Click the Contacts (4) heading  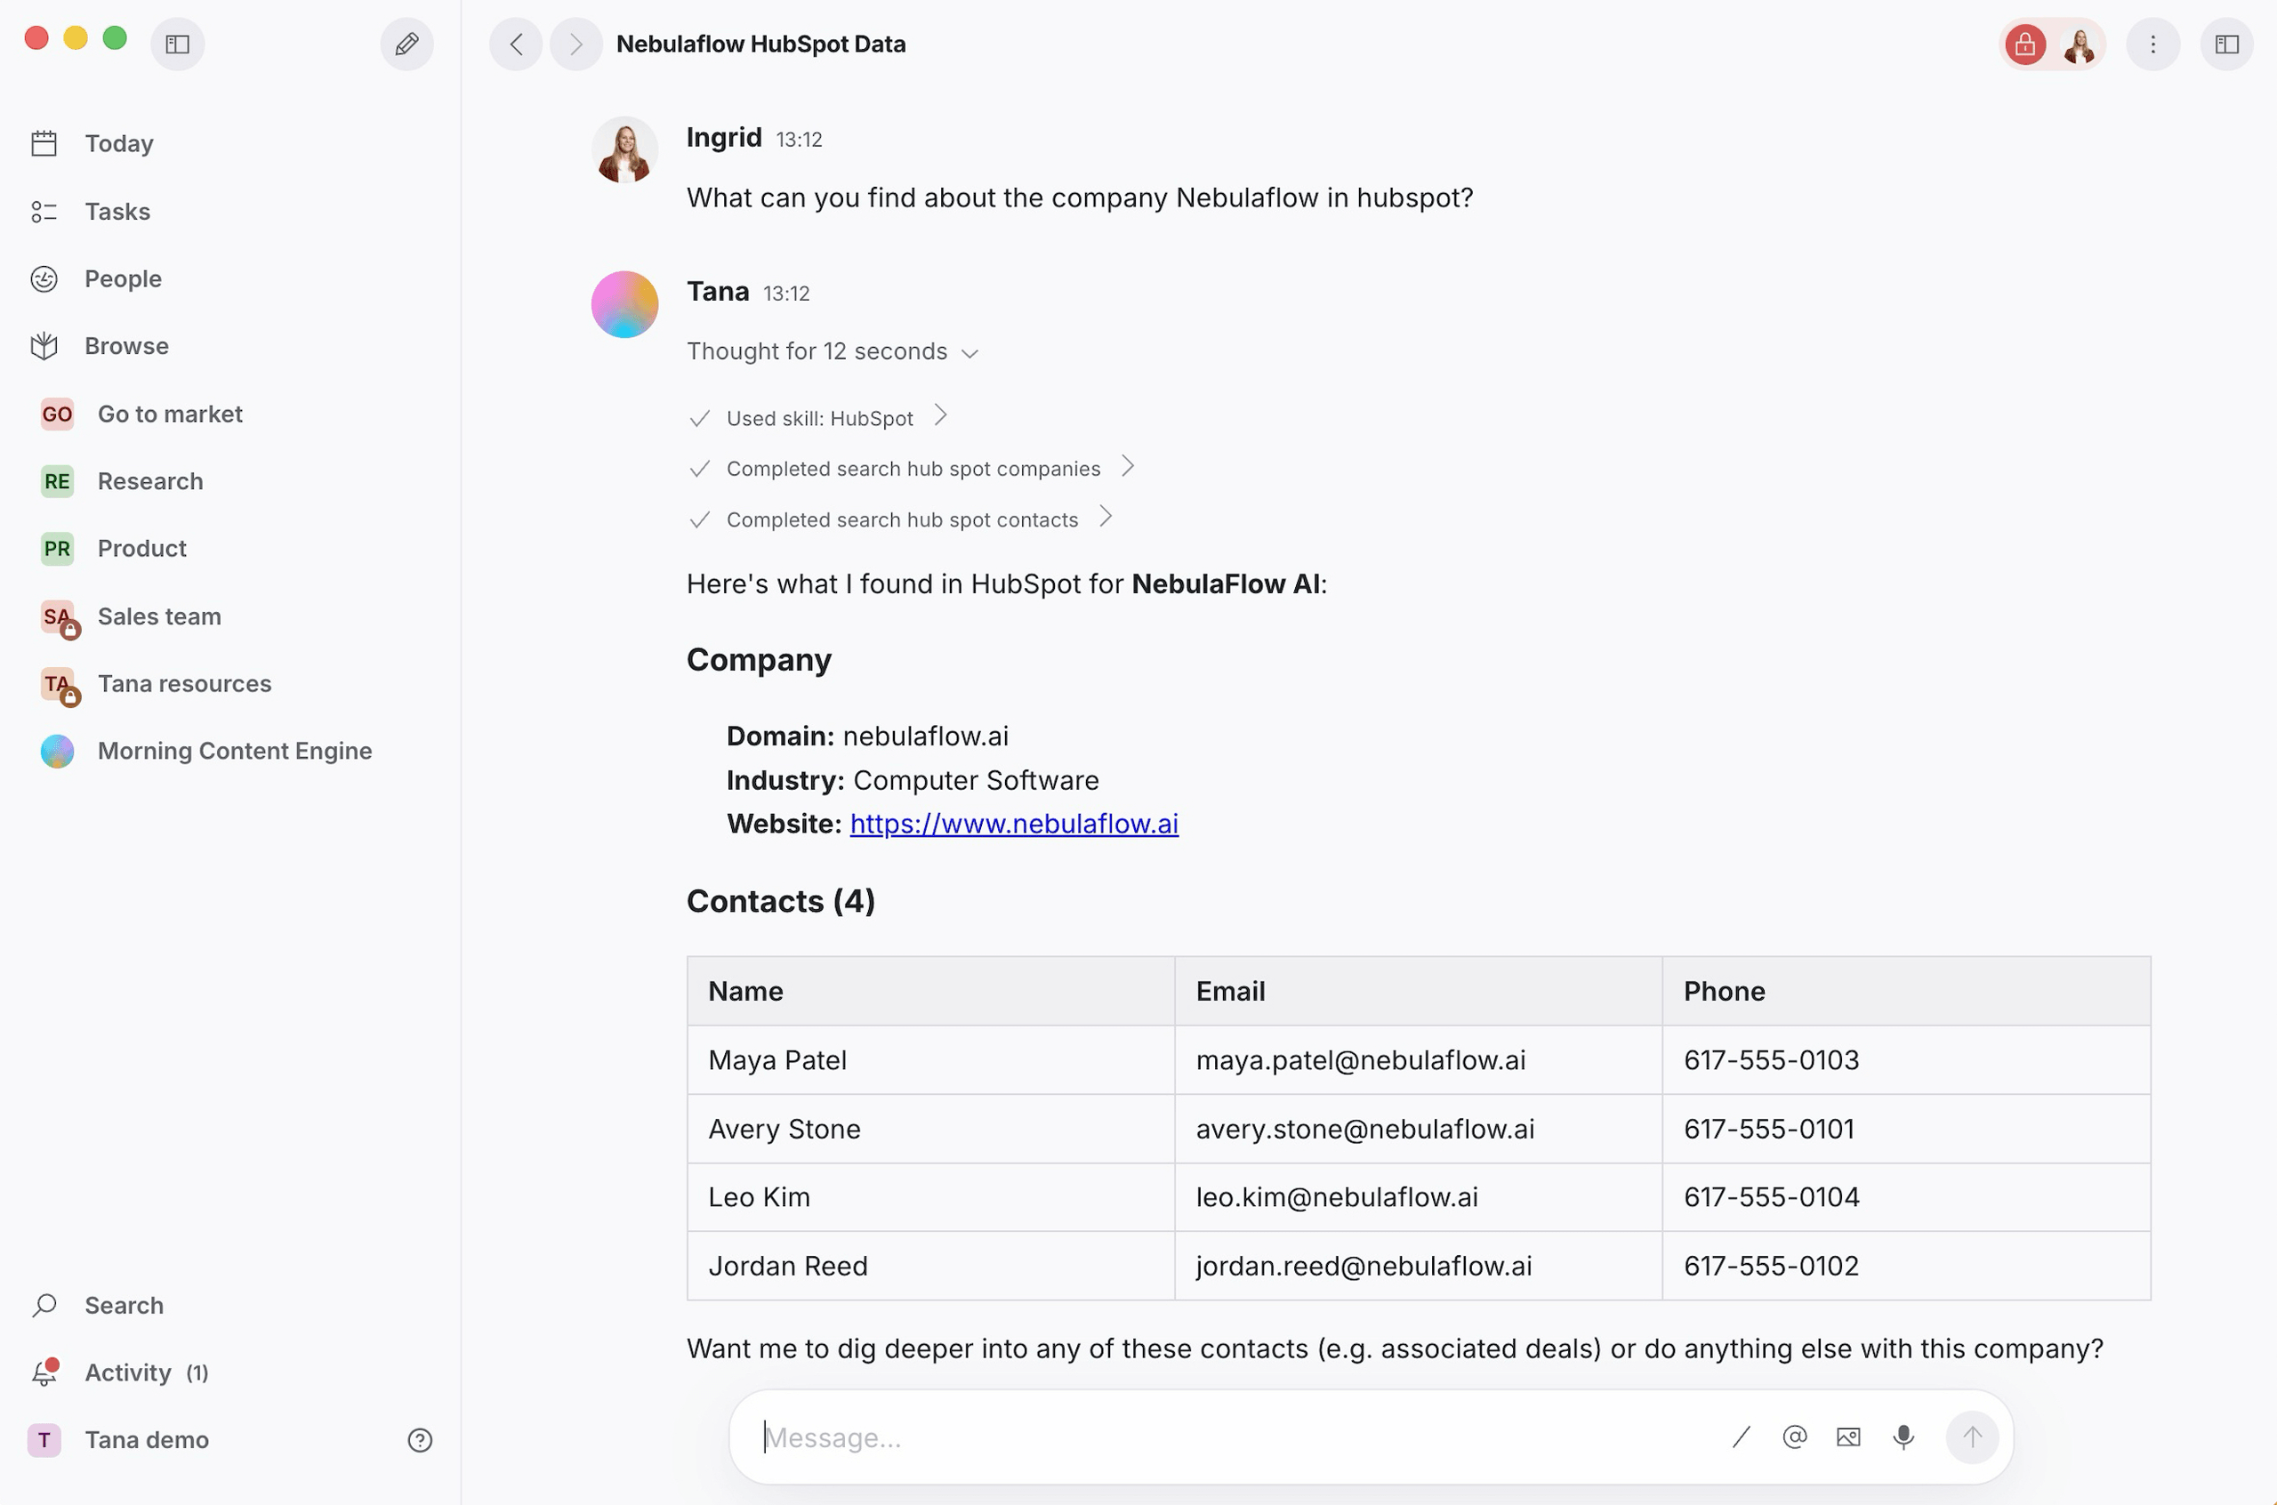(780, 901)
